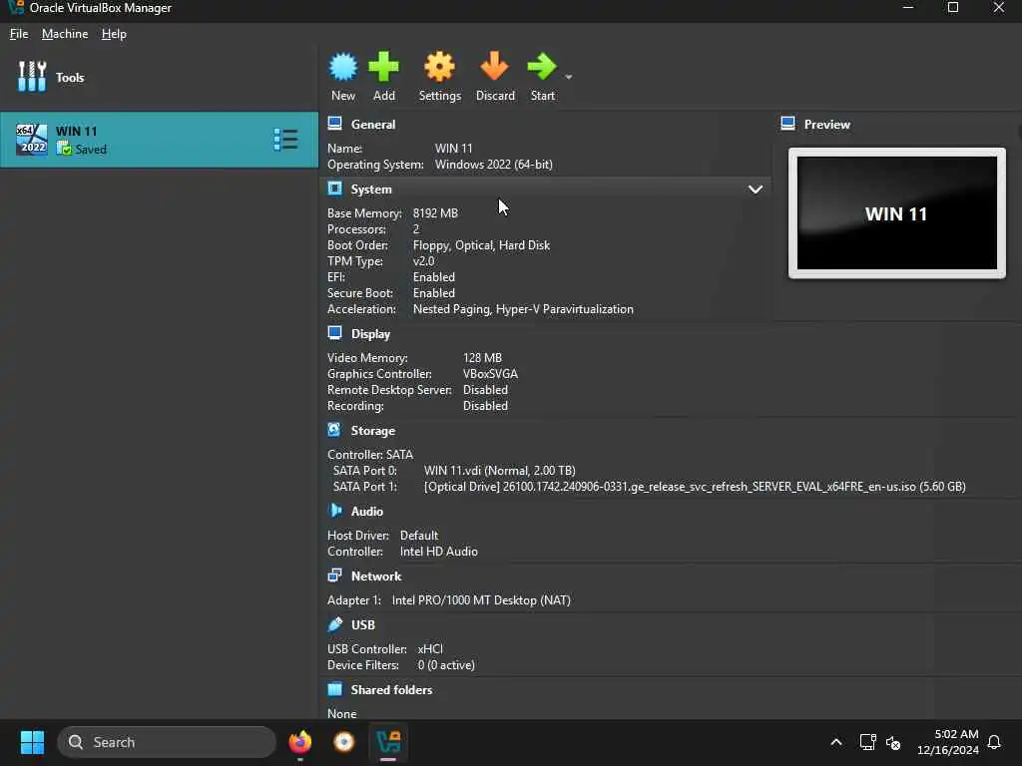Screen dimensions: 1022x766
Task: Show hidden system tray icons chevron
Action: (836, 742)
